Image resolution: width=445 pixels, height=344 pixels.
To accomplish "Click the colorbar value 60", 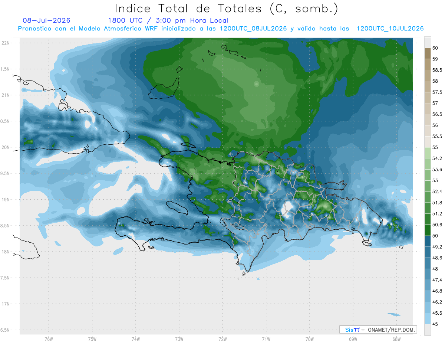I will click(435, 48).
